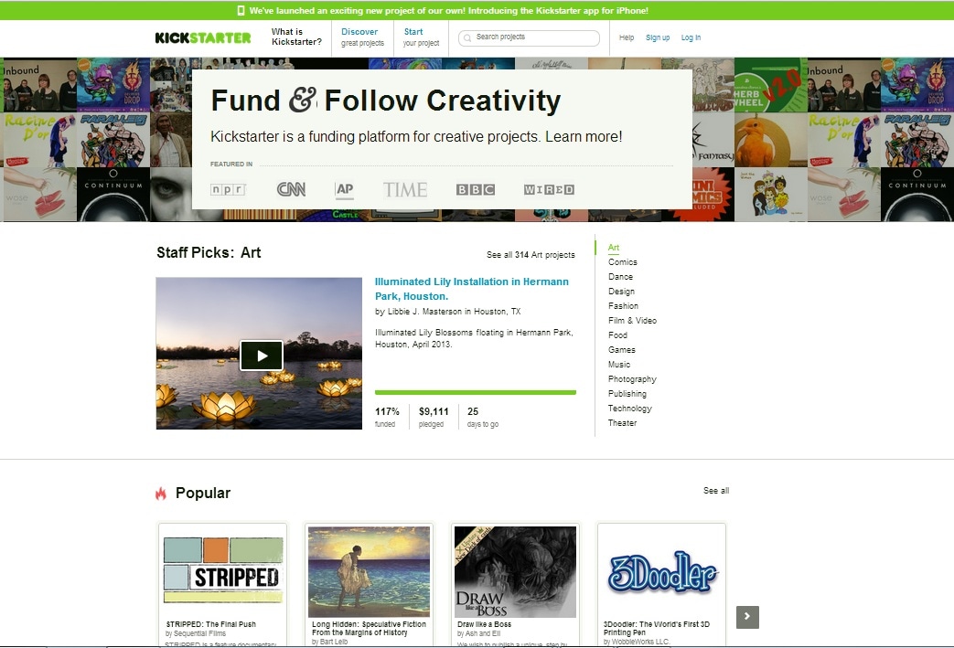Click See all 314 Art projects
Image resolution: width=954 pixels, height=648 pixels.
[x=531, y=255]
